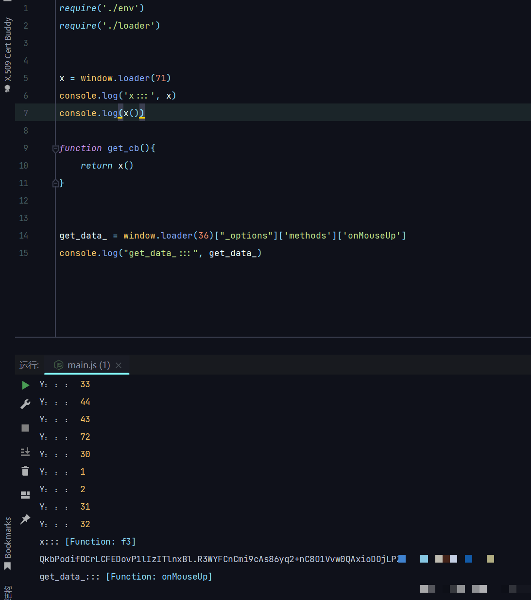
Task: Click the fold end marker at line 11
Action: click(55, 183)
